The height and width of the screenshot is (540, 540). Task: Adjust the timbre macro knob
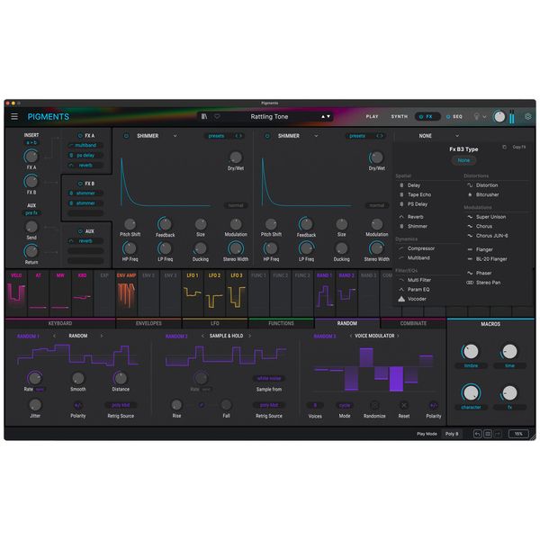point(471,352)
